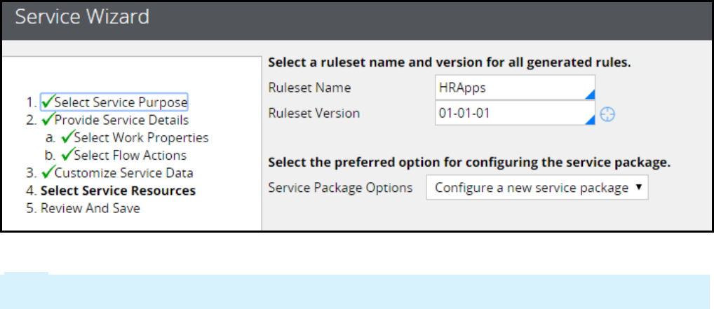Click the checkmark before Select Work Properties
Viewport: 714px width, 309px height.
click(67, 137)
